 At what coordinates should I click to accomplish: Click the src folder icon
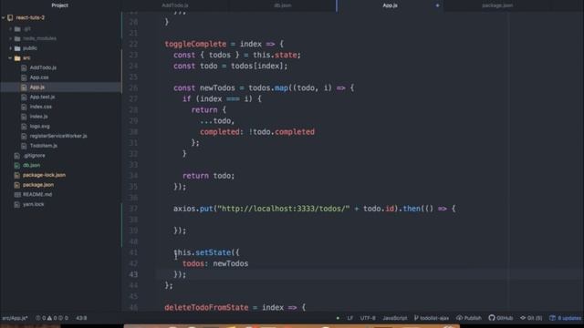(x=17, y=57)
